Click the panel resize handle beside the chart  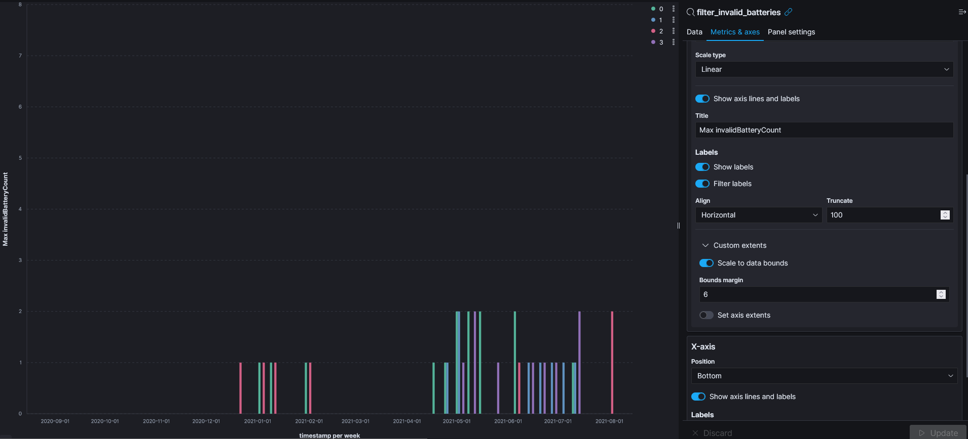pyautogui.click(x=679, y=226)
